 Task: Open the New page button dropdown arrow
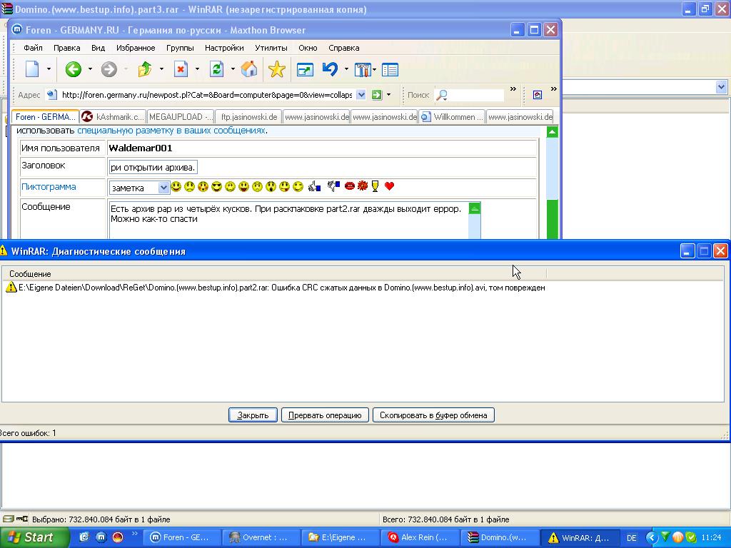(x=49, y=69)
